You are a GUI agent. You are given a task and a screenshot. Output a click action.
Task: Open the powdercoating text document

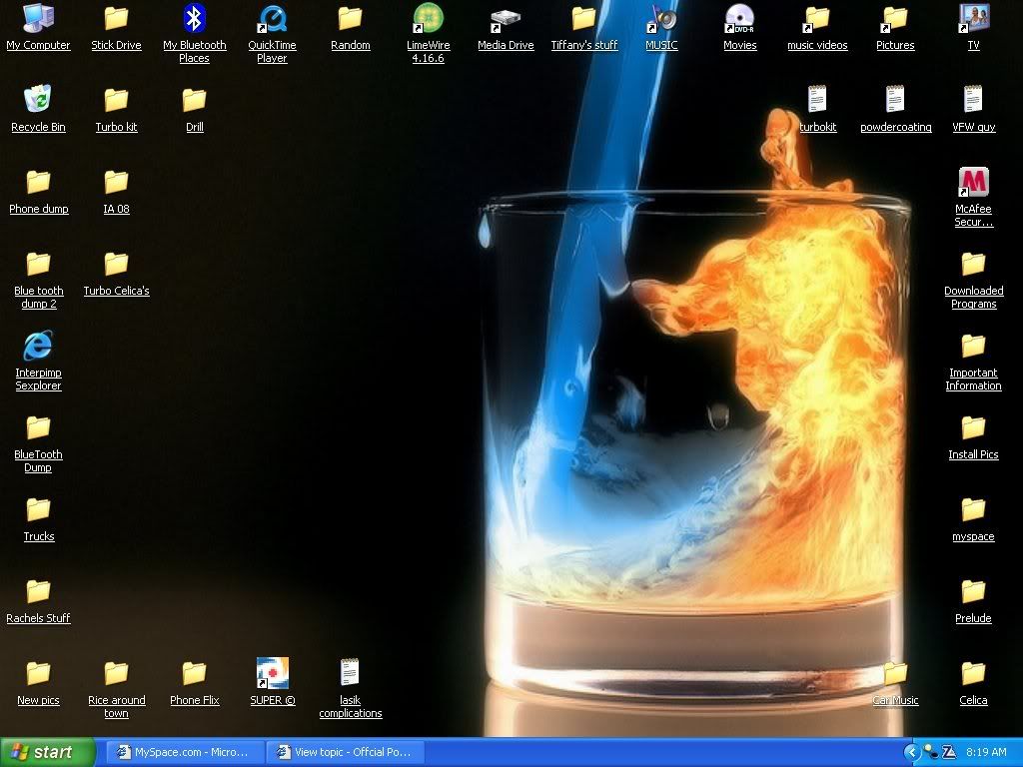point(895,100)
